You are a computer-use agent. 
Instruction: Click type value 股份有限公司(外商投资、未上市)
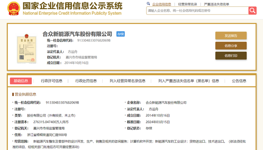coord(51,115)
